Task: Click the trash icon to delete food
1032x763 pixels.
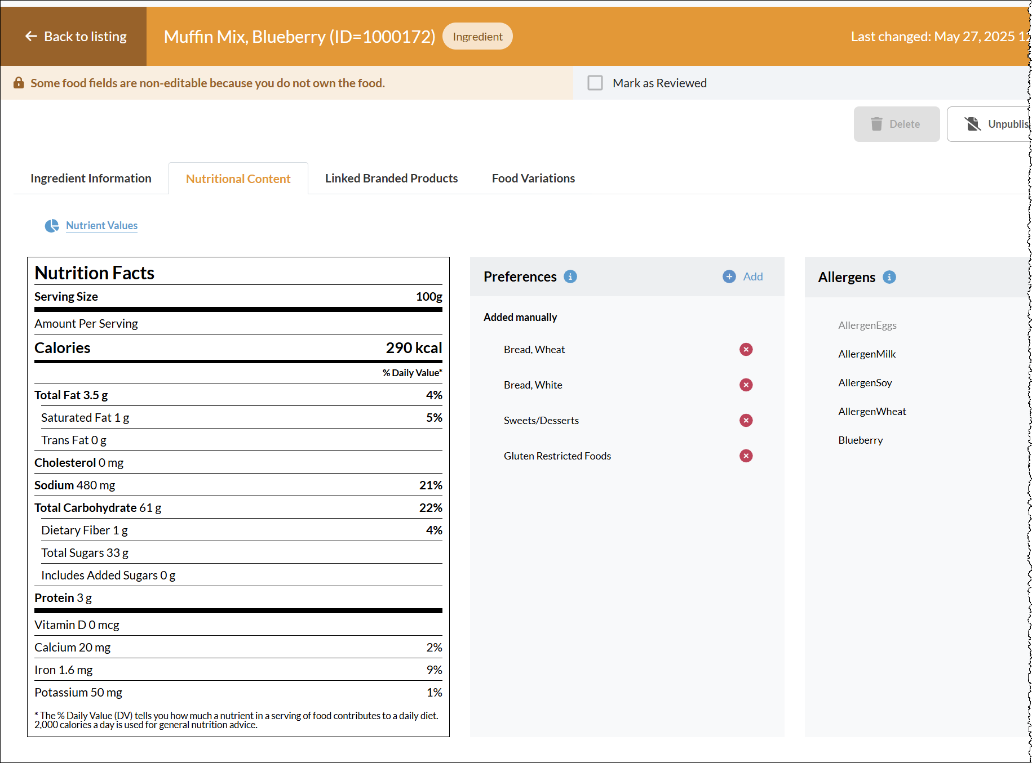Action: [877, 124]
